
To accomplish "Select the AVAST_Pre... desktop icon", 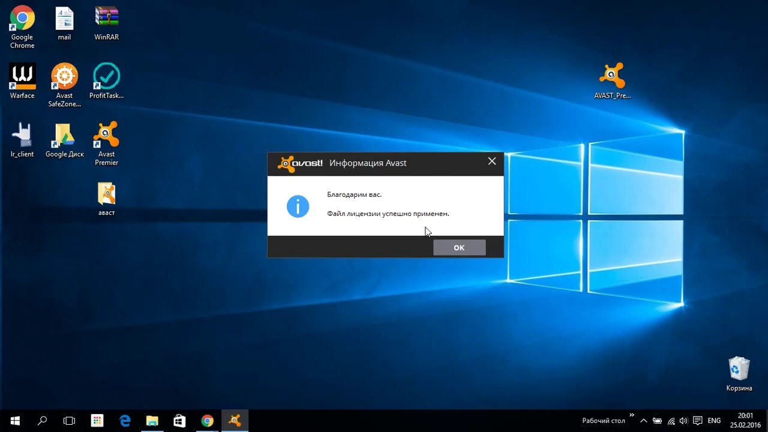I will (x=612, y=81).
